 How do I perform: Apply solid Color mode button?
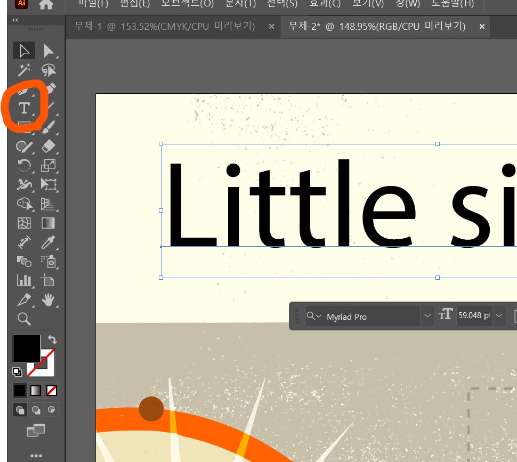pyautogui.click(x=19, y=391)
